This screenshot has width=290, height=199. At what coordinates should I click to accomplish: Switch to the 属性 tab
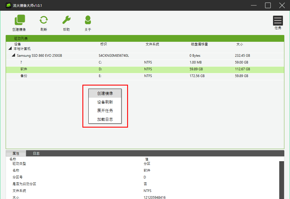tap(16, 153)
